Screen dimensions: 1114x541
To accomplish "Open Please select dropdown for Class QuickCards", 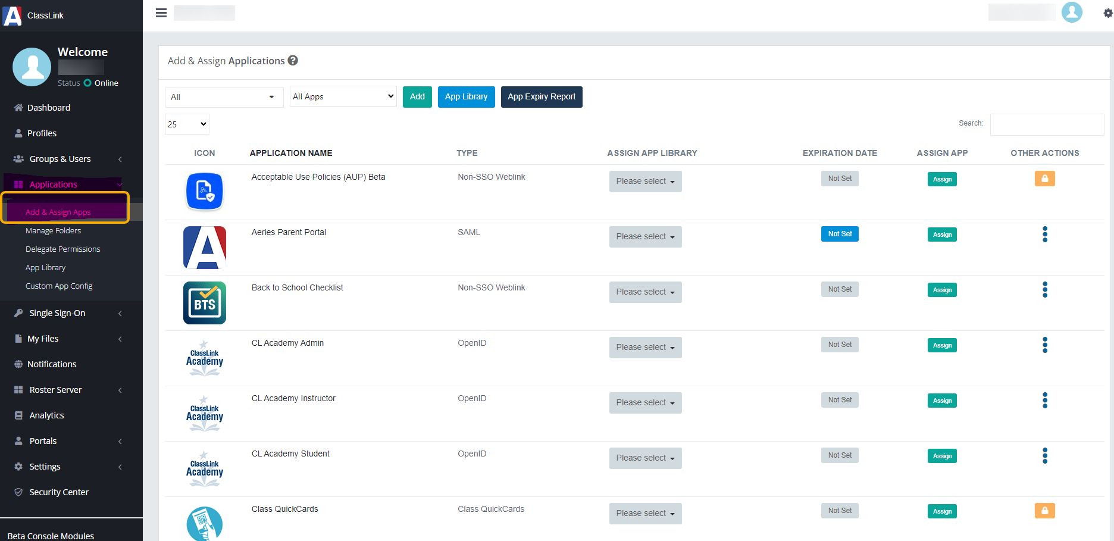I will pos(645,514).
